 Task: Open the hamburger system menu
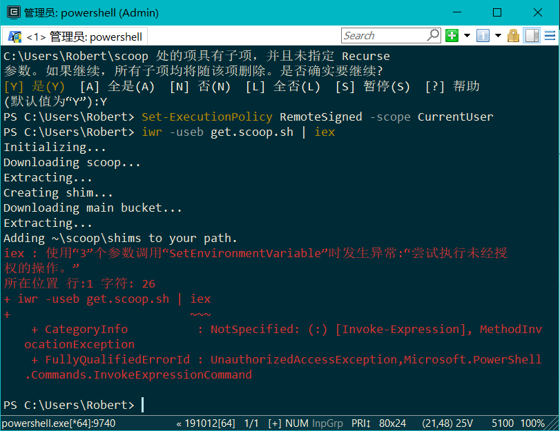550,36
